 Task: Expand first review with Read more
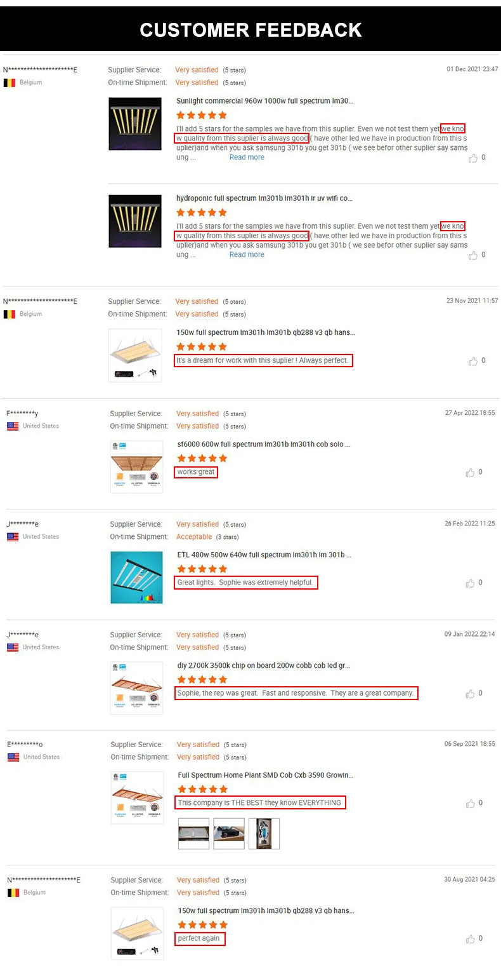pyautogui.click(x=247, y=158)
